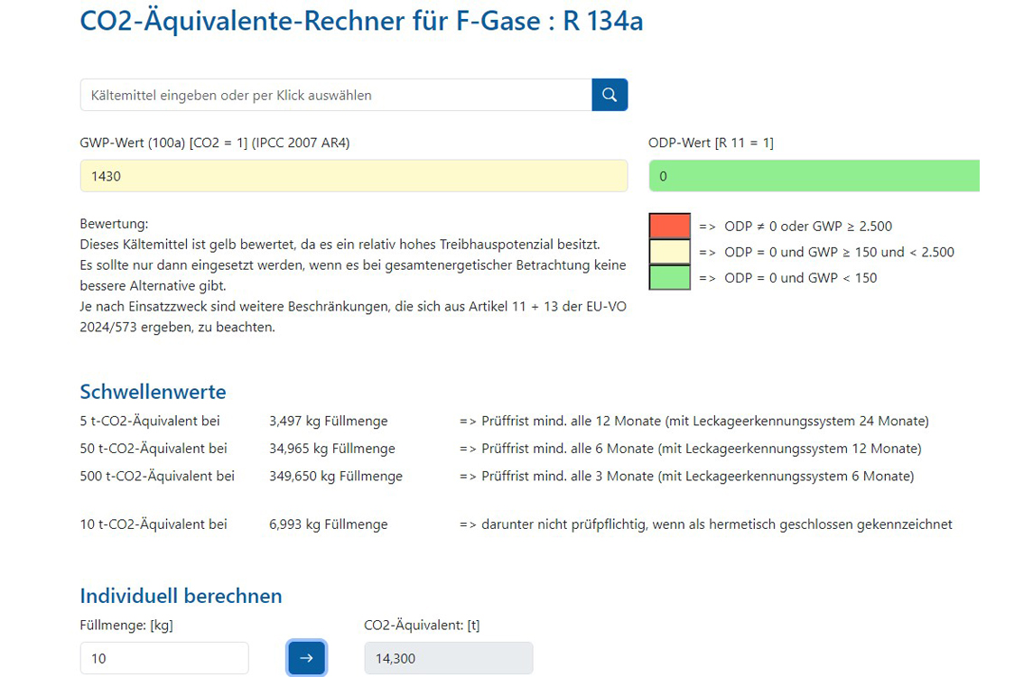Click the Füllmenge input with 10
This screenshot has width=1033, height=677.
click(x=164, y=658)
